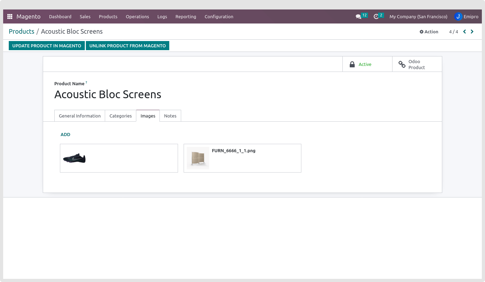Click Unlink Product from Magento button
Viewport: 485px width, 282px height.
tap(128, 46)
